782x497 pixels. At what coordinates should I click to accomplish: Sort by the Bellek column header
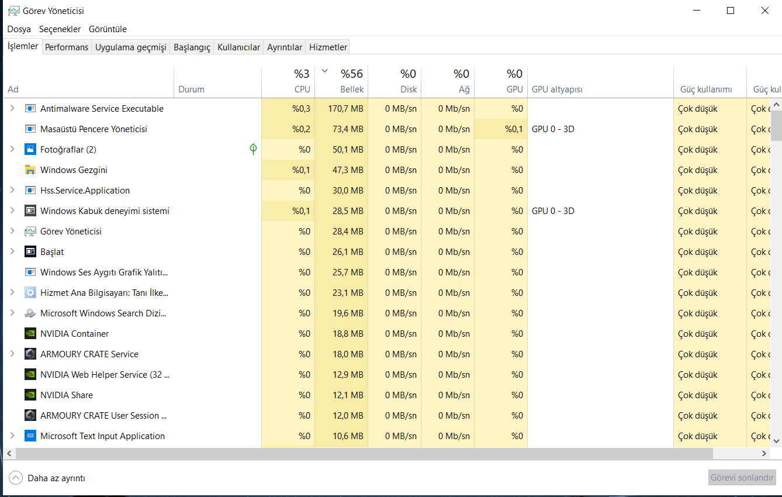tap(341, 82)
